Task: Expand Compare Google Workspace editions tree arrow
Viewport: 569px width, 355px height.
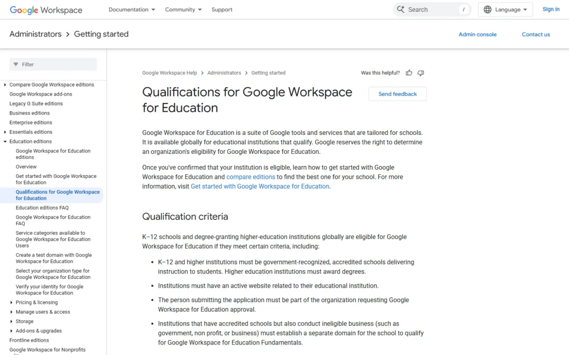Action: 5,85
